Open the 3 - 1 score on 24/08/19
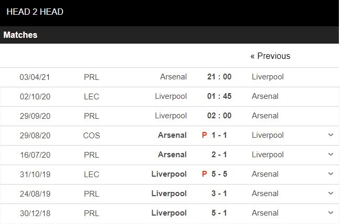Image resolution: width=341 pixels, height=224 pixels. [219, 194]
